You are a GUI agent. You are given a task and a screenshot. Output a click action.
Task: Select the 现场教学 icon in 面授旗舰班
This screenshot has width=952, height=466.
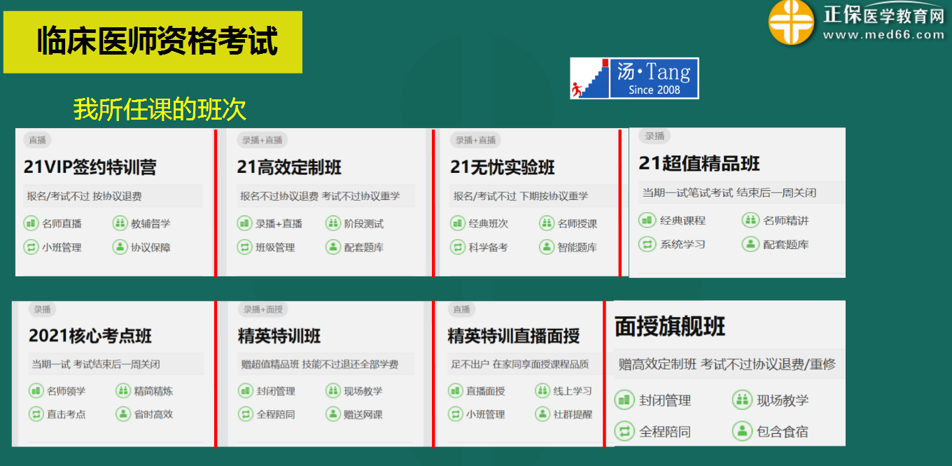click(x=742, y=400)
